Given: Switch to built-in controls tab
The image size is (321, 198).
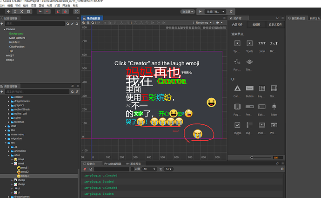Looking at the screenshot, I should pos(237,25).
